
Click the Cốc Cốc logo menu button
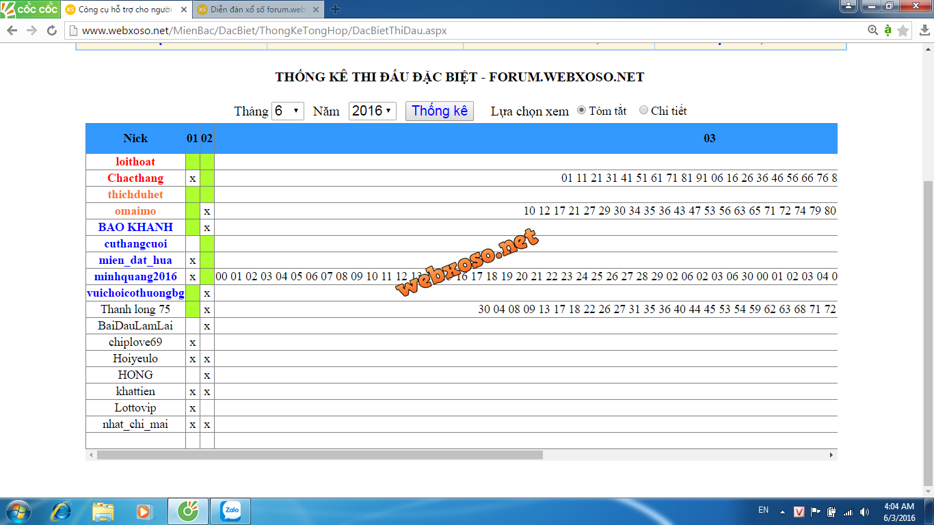pyautogui.click(x=29, y=9)
